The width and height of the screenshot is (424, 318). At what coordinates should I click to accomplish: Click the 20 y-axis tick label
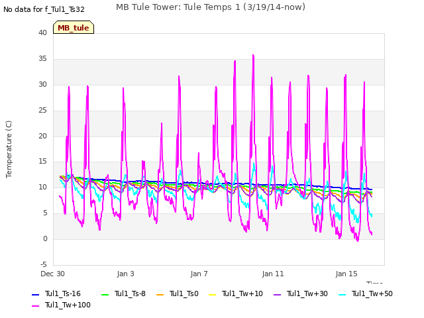pos(42,136)
